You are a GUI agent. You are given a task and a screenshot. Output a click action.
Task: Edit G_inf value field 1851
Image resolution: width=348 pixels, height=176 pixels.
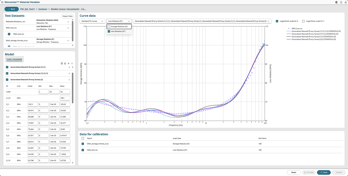click(65, 98)
